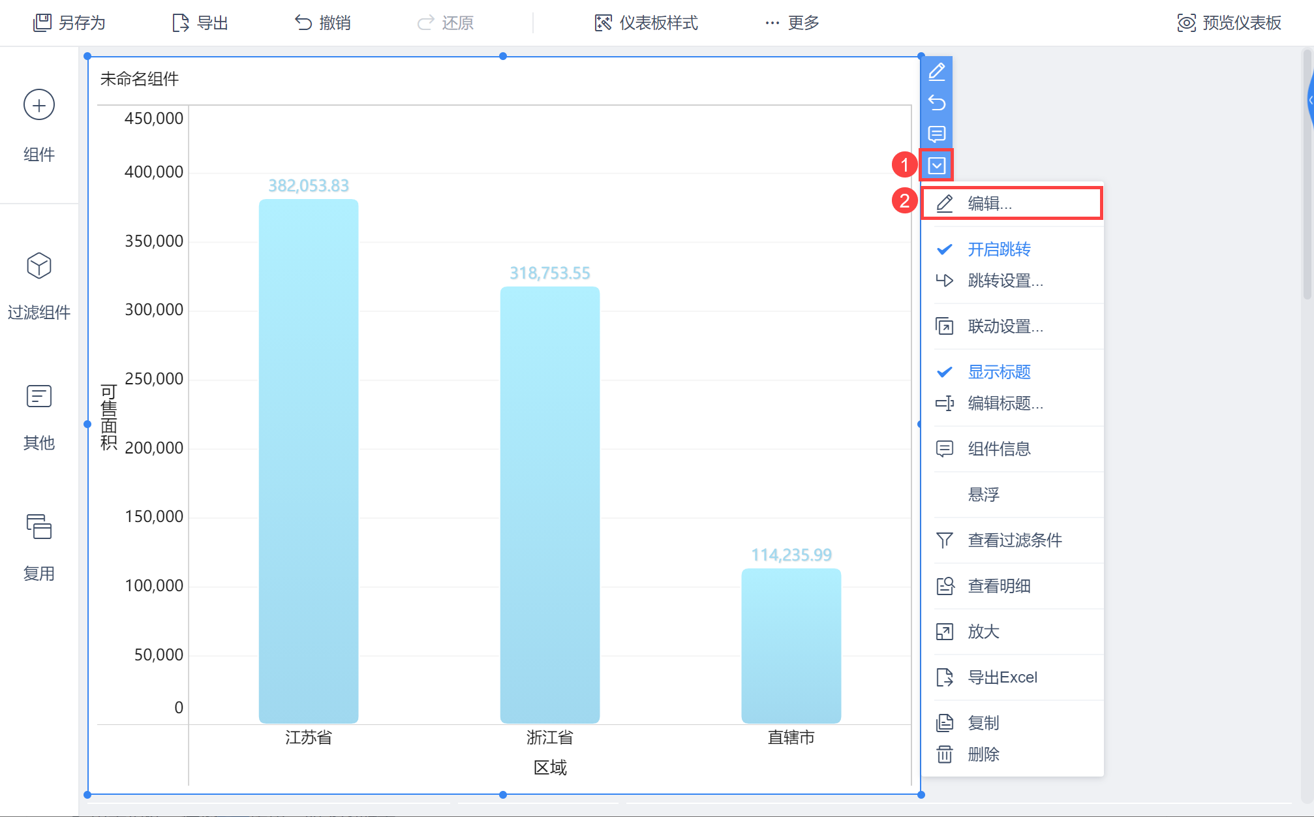Viewport: 1314px width, 817px height.
Task: Collapse the component dropdown arrow button
Action: [x=937, y=165]
